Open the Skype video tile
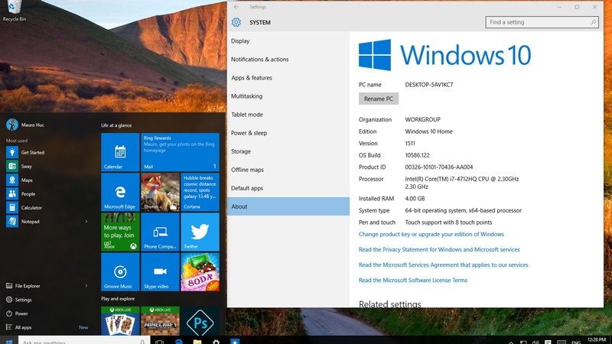This screenshot has width=612, height=344. 160,272
